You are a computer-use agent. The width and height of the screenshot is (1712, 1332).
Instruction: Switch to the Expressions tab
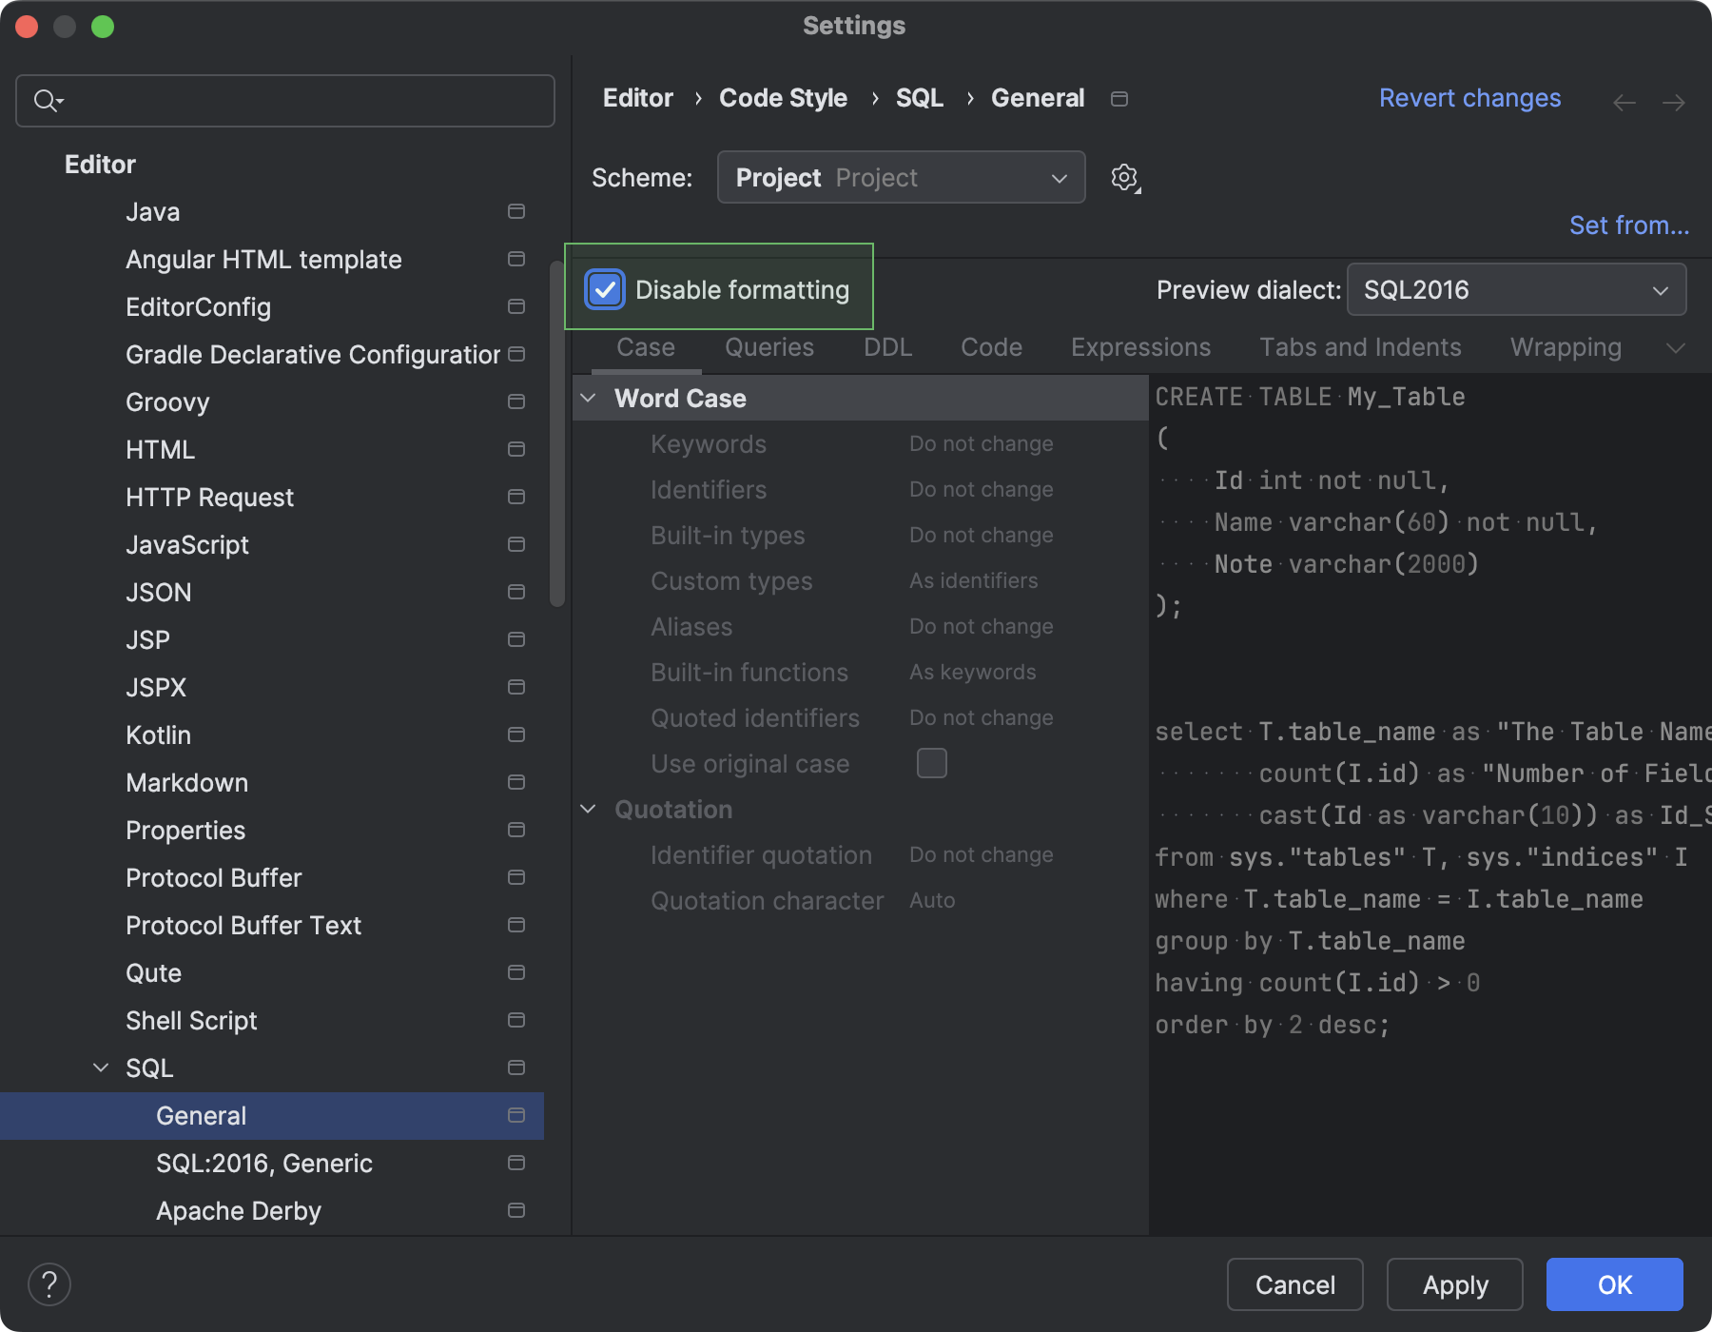[1140, 346]
